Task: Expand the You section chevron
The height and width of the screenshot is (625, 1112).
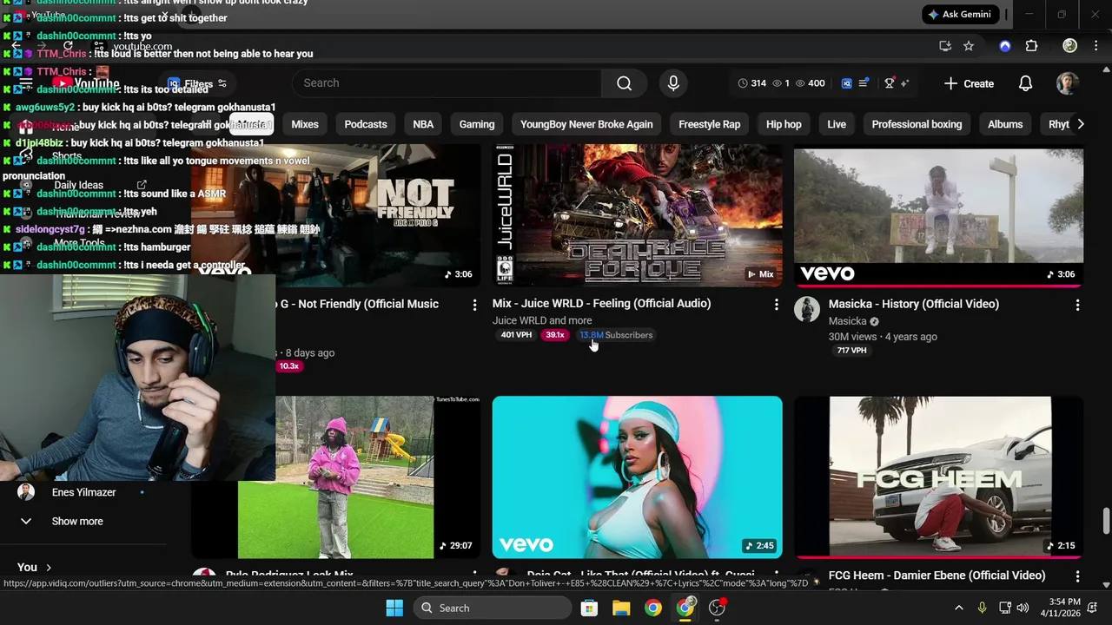Action: tap(49, 567)
